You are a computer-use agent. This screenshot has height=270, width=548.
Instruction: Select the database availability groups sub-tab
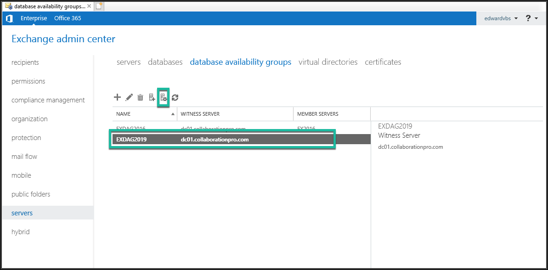(x=240, y=62)
